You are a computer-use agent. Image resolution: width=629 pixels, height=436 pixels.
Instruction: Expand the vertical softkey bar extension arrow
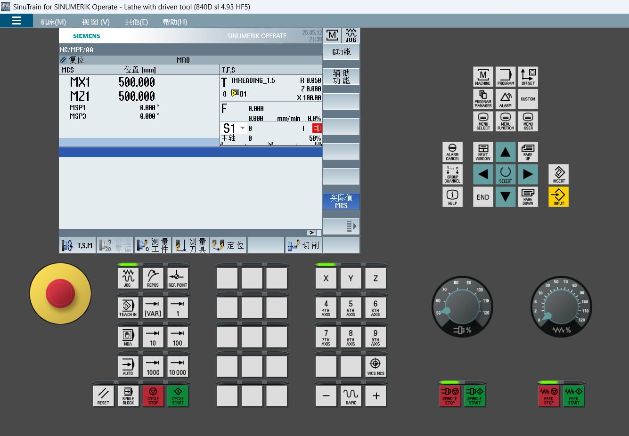[x=342, y=226]
